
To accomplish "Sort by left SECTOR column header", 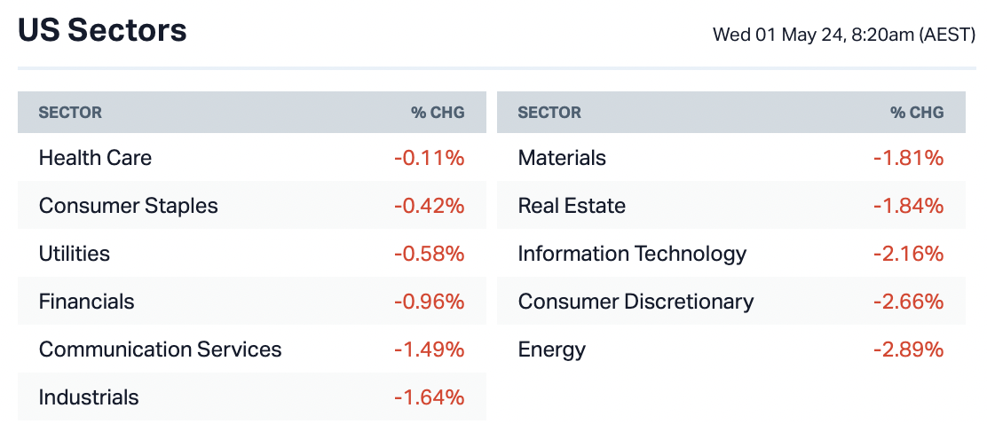I will 70,113.
